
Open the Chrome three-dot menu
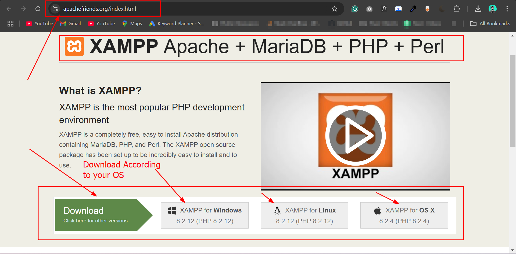[x=507, y=9]
